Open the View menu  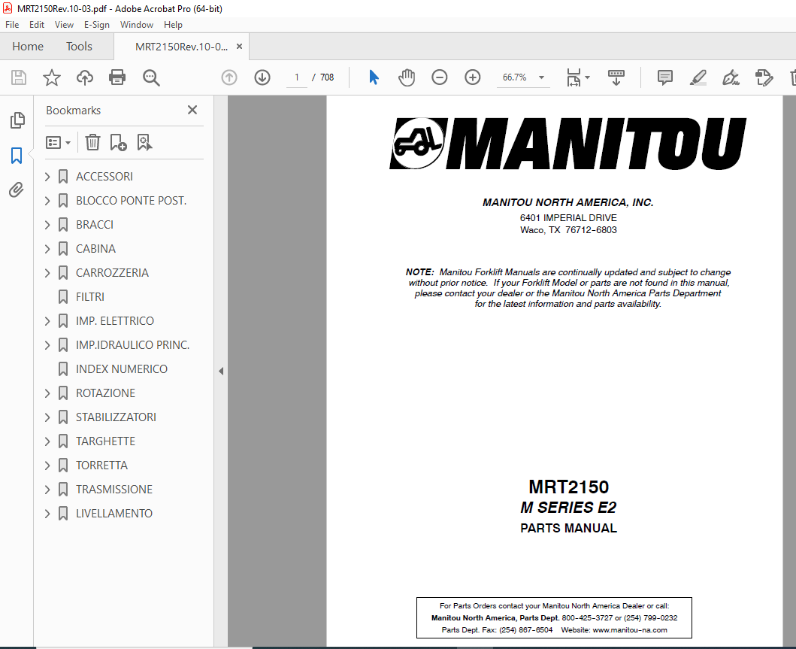[64, 24]
